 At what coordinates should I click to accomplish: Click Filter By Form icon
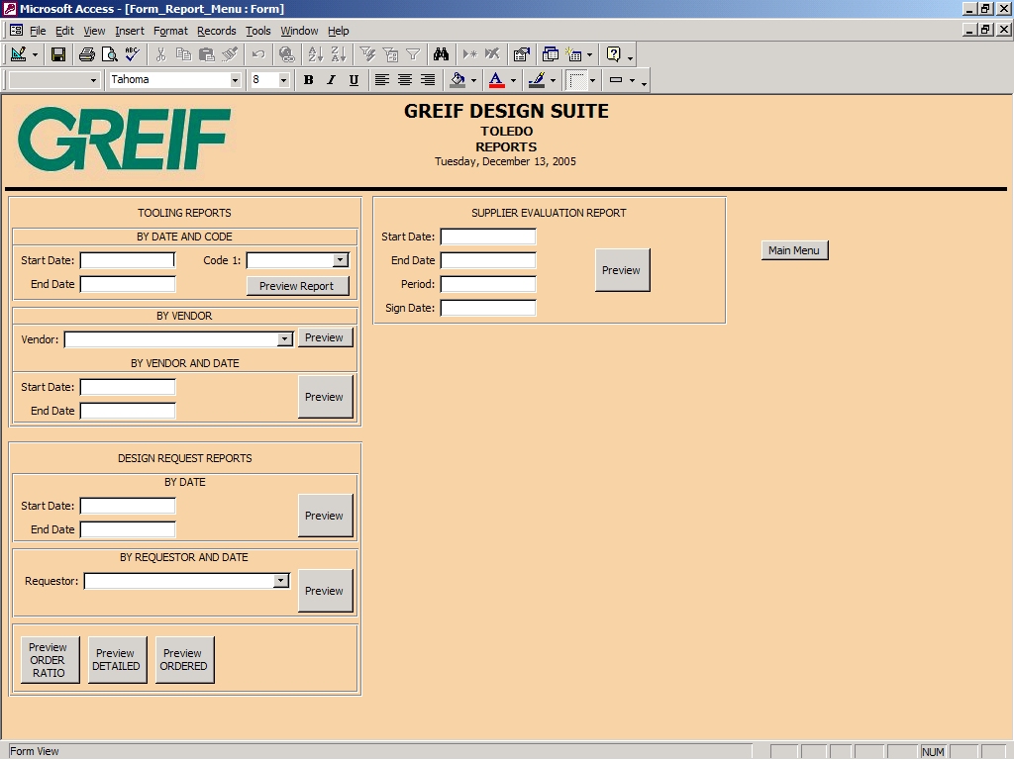[390, 55]
